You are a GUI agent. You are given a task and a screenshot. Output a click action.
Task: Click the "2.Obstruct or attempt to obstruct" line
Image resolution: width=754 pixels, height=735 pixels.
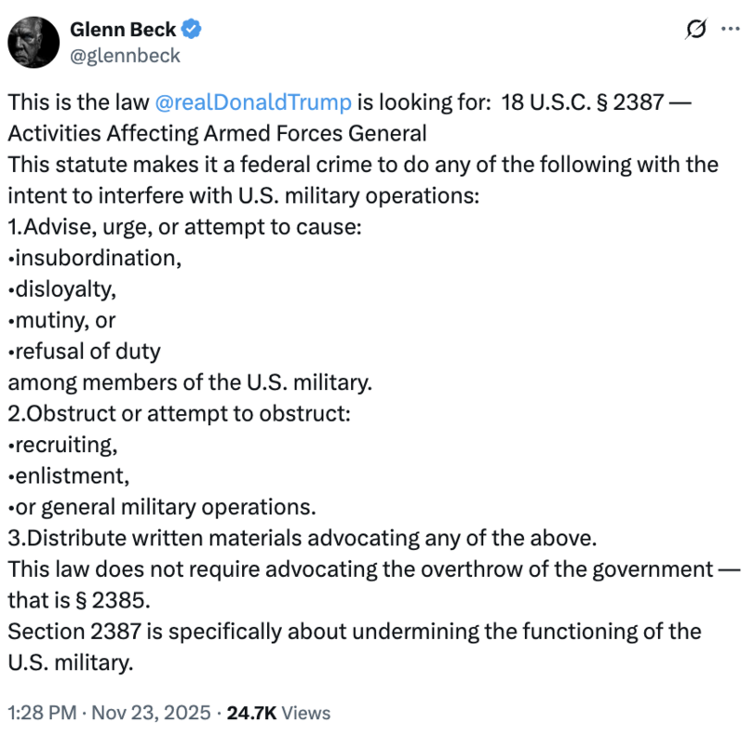179,414
